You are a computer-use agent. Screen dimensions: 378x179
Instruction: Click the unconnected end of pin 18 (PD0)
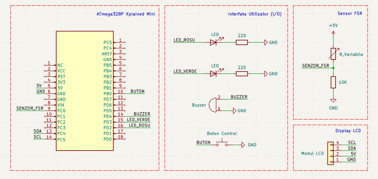pos(125,139)
